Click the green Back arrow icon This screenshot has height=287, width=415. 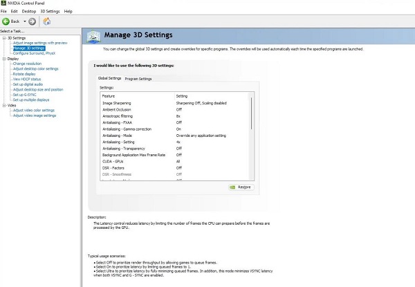pyautogui.click(x=7, y=21)
